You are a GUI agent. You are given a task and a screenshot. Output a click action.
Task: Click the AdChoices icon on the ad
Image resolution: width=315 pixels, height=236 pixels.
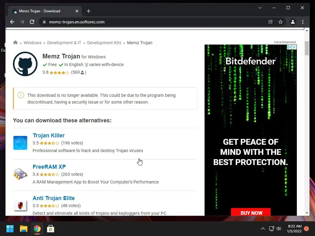[x=289, y=47]
